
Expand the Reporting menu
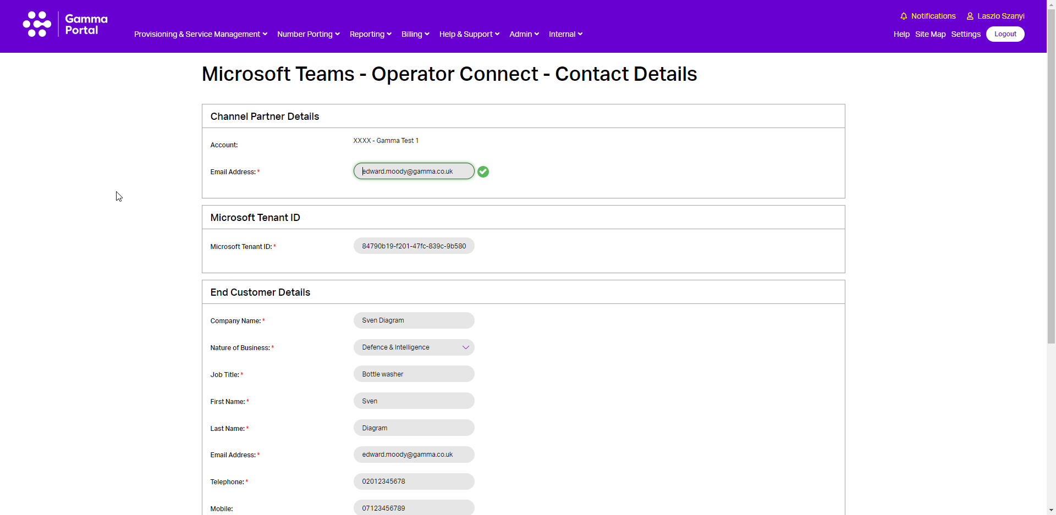pyautogui.click(x=371, y=34)
